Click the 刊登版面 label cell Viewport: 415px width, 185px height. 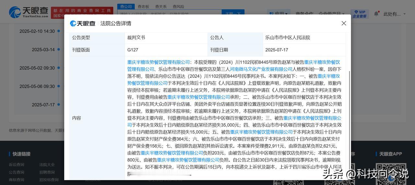click(x=97, y=50)
